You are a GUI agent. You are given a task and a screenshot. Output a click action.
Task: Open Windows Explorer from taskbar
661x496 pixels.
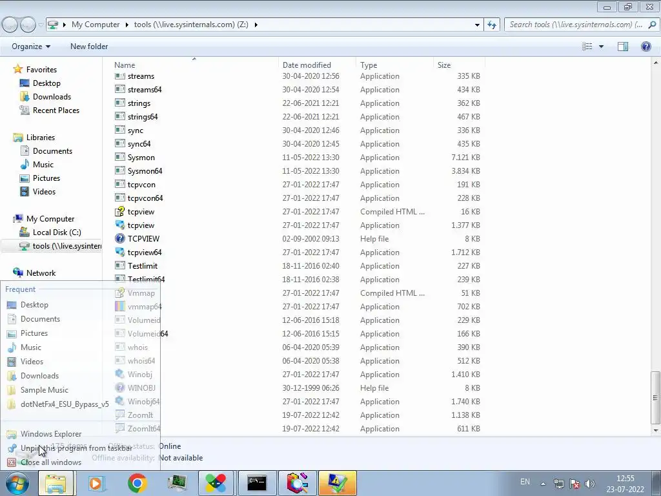[x=56, y=483]
